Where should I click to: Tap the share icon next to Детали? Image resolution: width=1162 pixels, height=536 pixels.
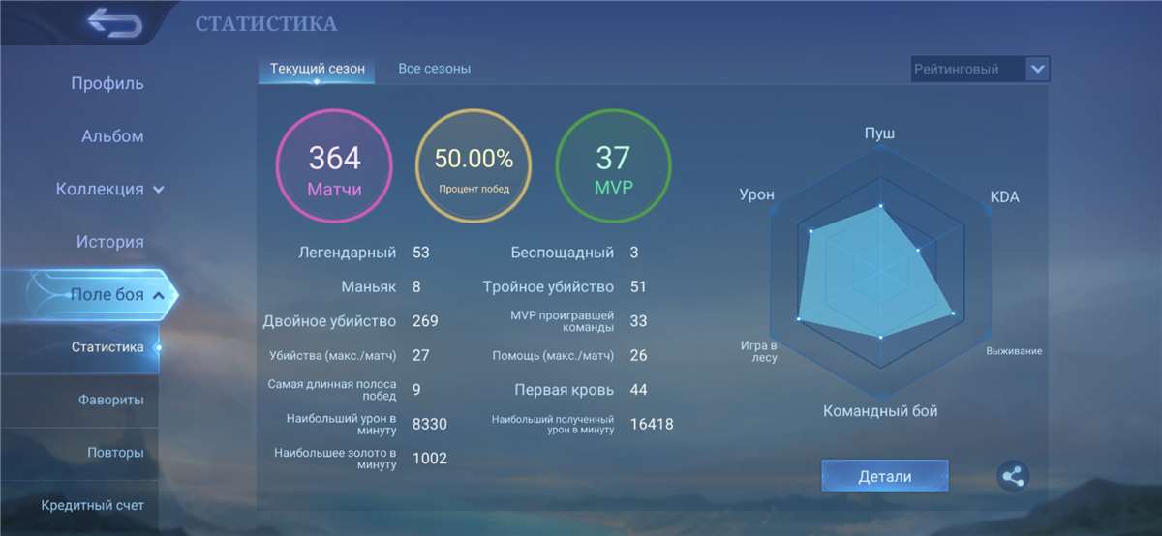pos(1013,476)
